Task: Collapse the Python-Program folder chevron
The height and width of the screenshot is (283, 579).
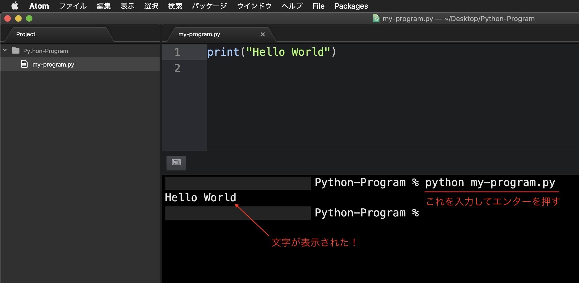Action: pos(5,50)
